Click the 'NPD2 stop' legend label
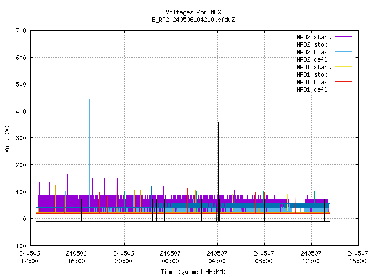369x277 pixels. [312, 44]
